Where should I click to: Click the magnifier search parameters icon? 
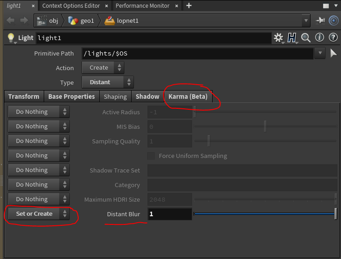[305, 38]
